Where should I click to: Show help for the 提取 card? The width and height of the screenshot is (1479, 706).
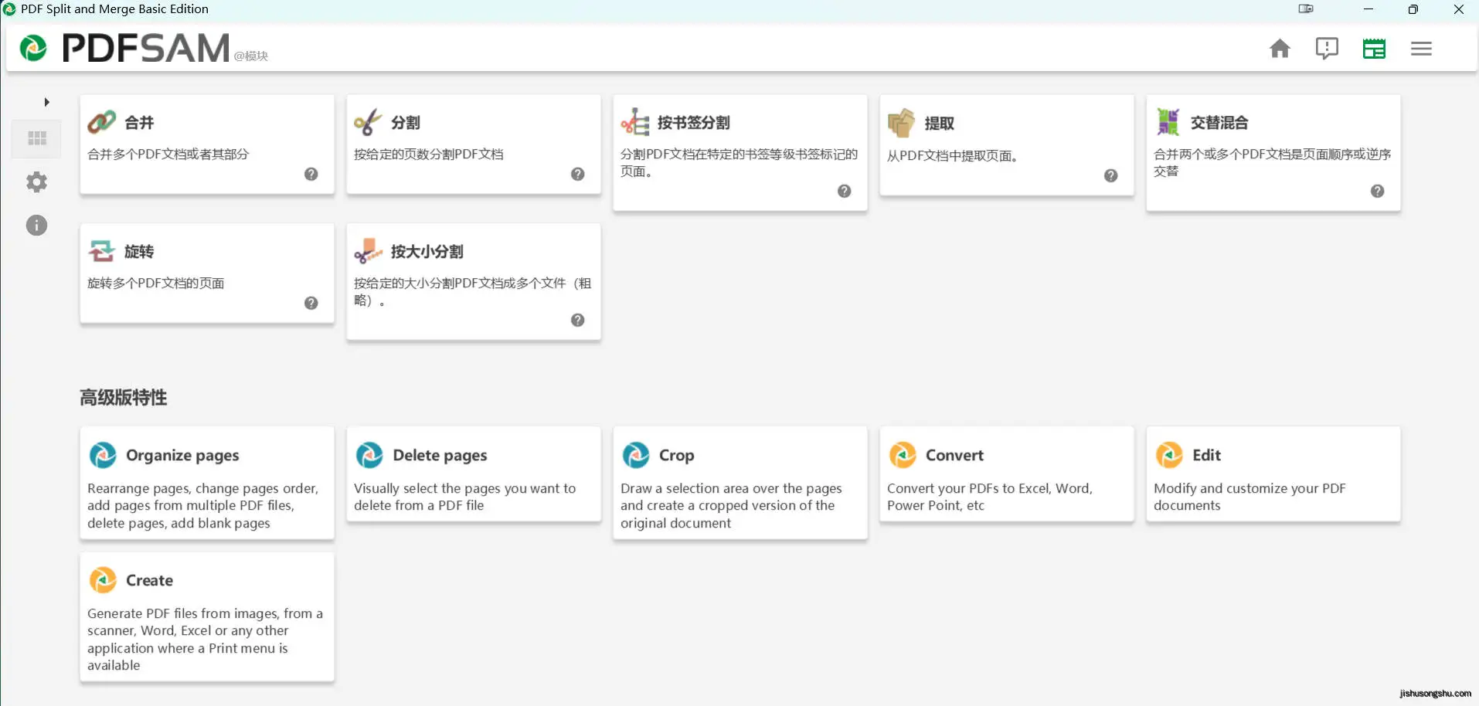[1111, 175]
